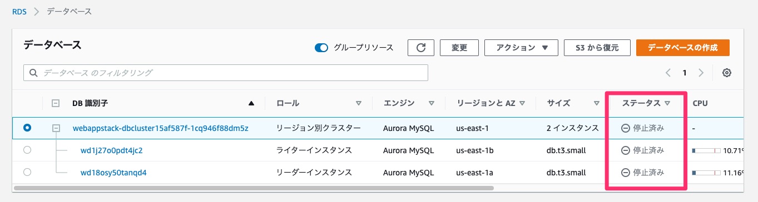Sort by ステータス column arrow
This screenshot has height=202, width=758.
[x=667, y=103]
